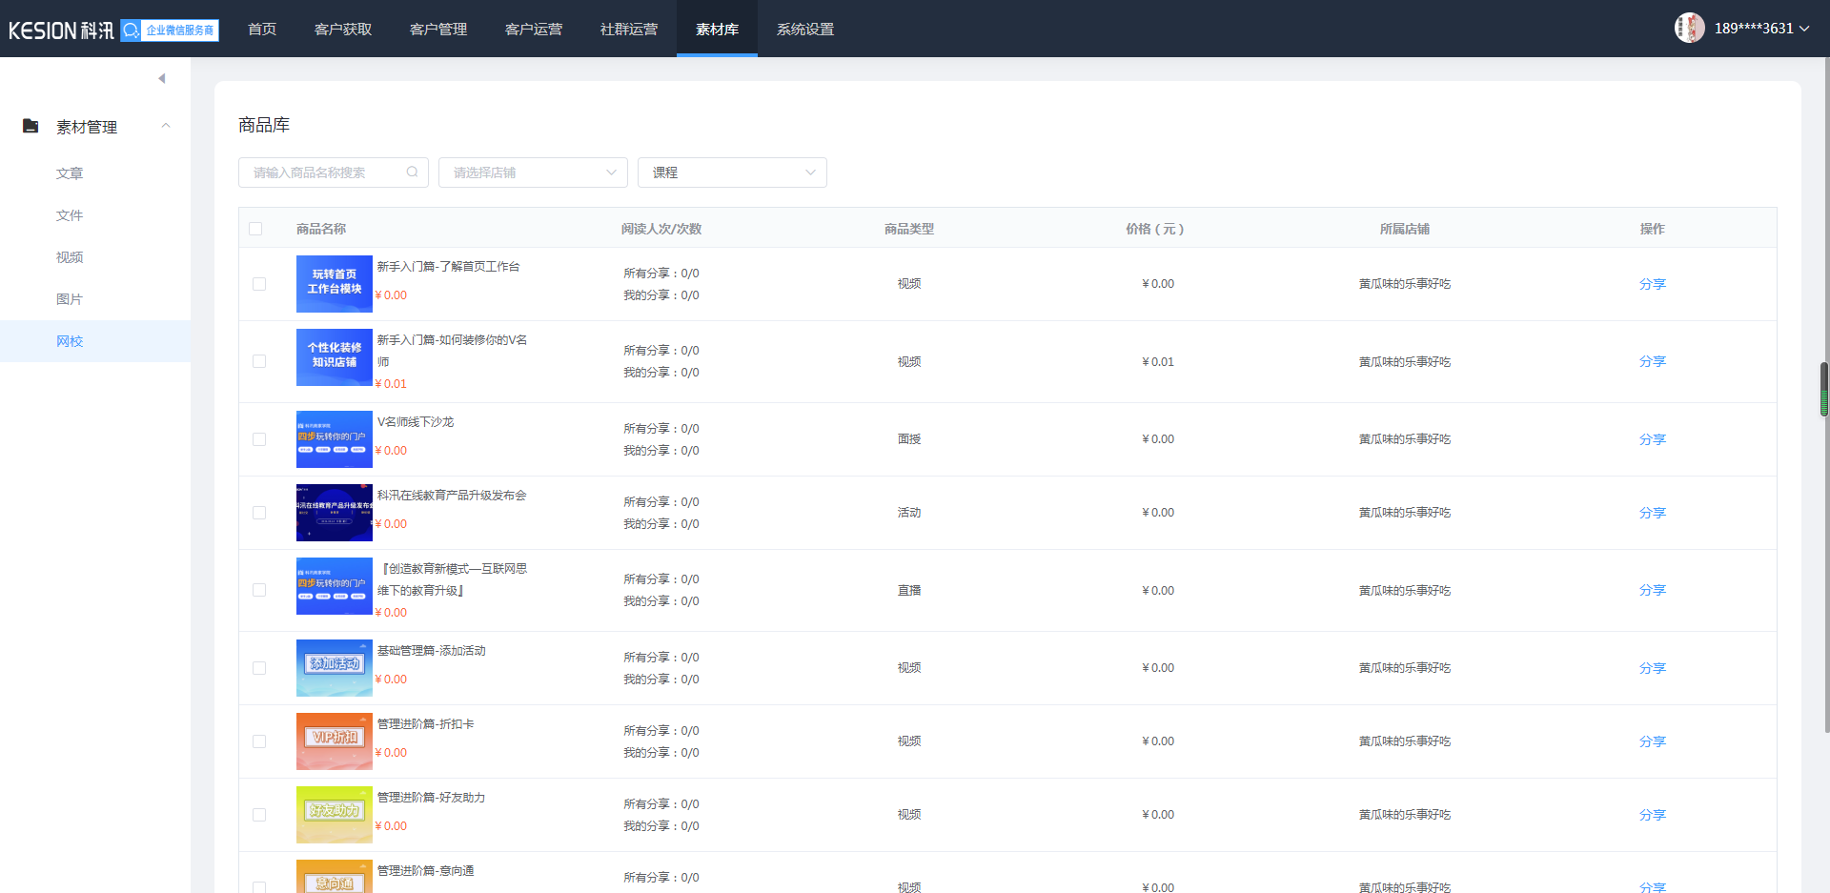This screenshot has width=1830, height=893.
Task: Click the 素材管理 folder icon
Action: pos(30,126)
